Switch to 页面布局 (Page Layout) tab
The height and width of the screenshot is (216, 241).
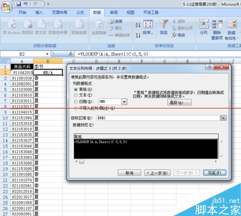60,12
